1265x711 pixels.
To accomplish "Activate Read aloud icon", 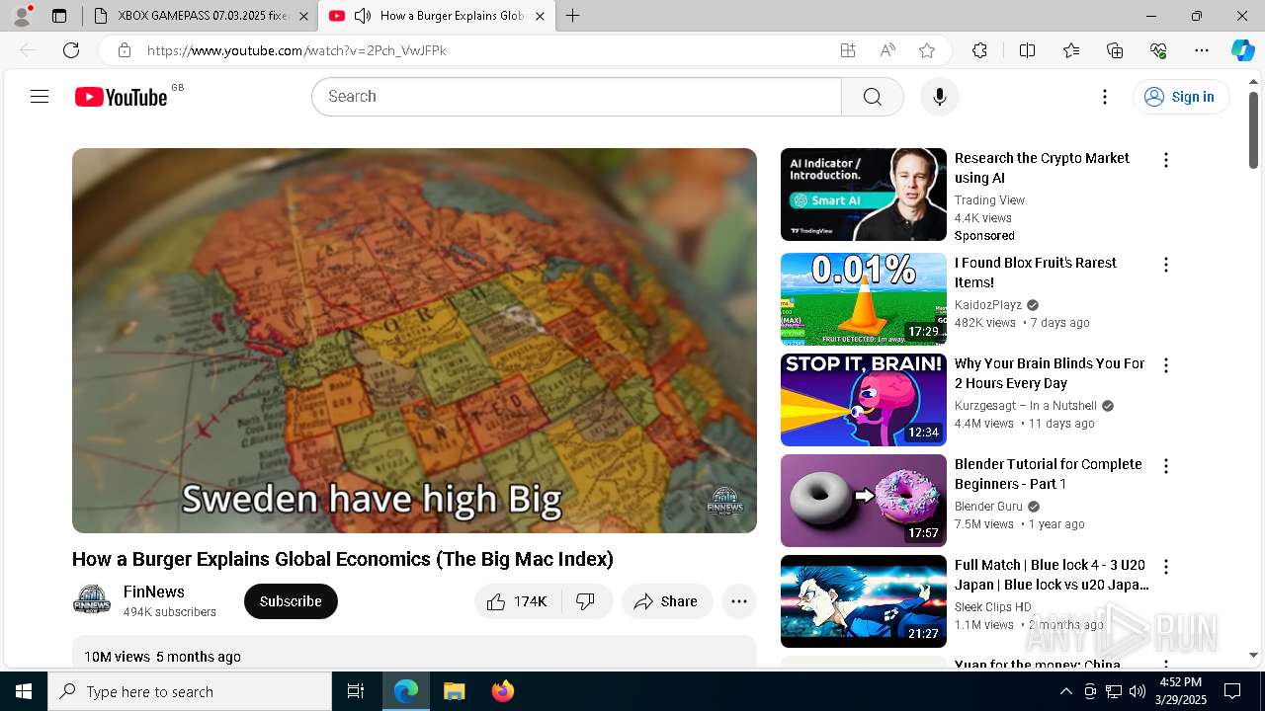I will pyautogui.click(x=887, y=50).
